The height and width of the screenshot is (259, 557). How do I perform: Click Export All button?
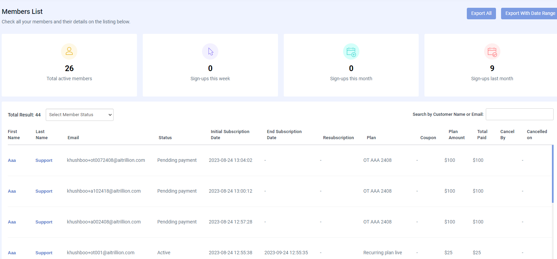(x=481, y=14)
